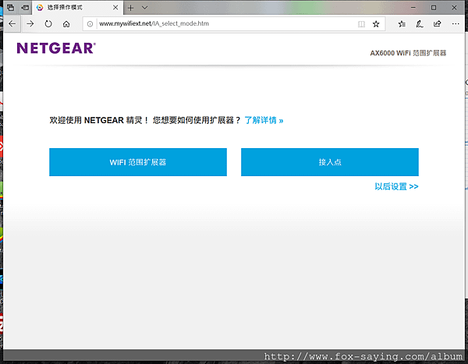The width and height of the screenshot is (468, 364).
Task: Open the browser settings and more menu
Action: 456,24
